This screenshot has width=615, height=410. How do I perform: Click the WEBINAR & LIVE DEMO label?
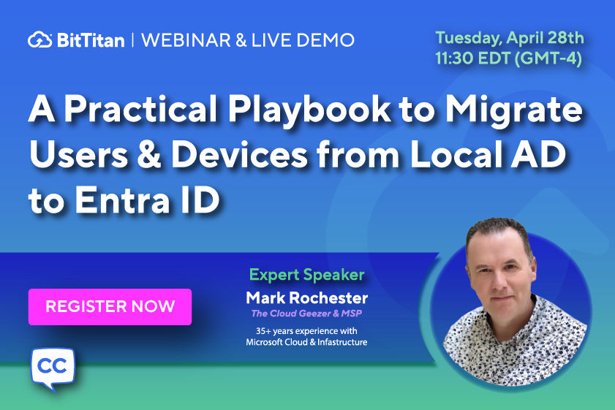click(x=247, y=40)
